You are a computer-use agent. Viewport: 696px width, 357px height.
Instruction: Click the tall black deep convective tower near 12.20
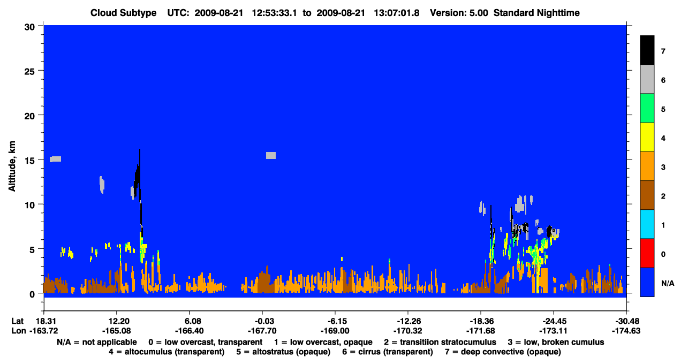139,187
